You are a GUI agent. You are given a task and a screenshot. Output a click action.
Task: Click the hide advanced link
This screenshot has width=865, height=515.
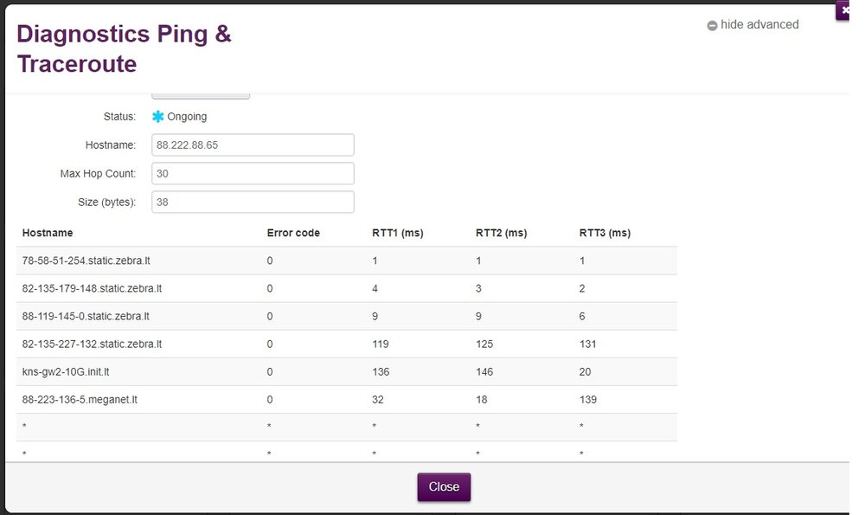tap(759, 25)
